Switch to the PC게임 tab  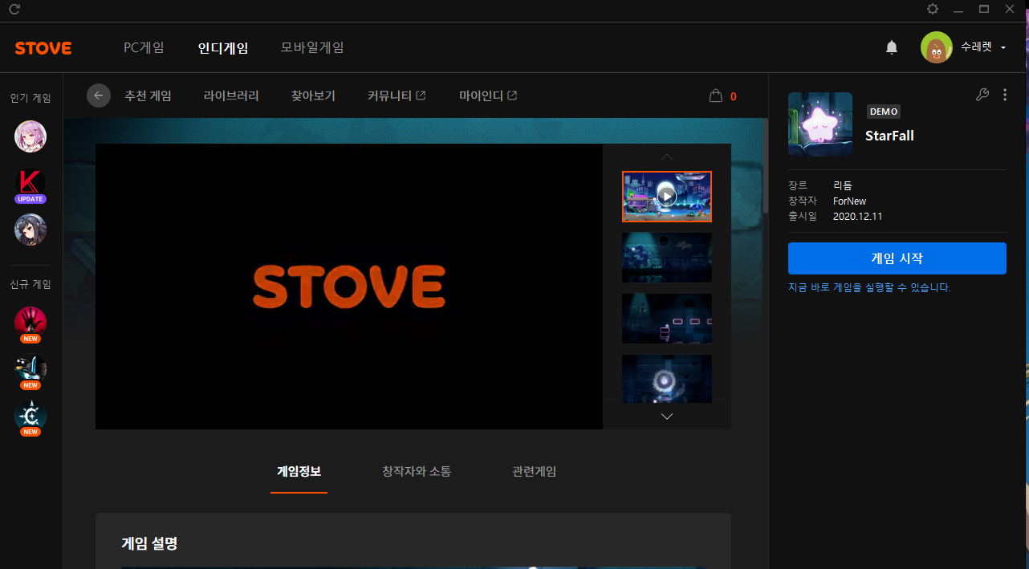(x=144, y=47)
